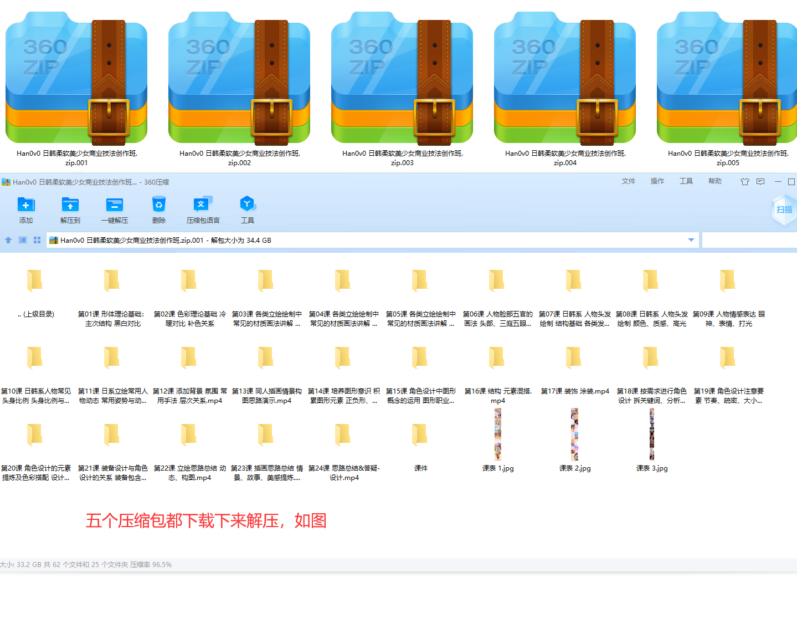Image resolution: width=797 pixels, height=618 pixels.
Task: Click the 删除 (Delete) recycle icon
Action: (159, 205)
